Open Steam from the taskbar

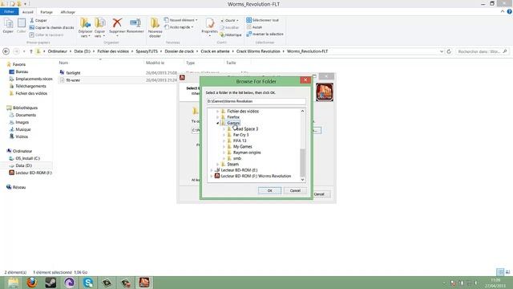50,283
